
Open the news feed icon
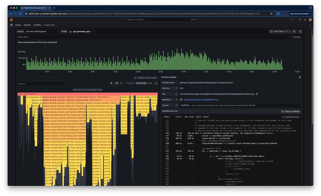pos(305,19)
